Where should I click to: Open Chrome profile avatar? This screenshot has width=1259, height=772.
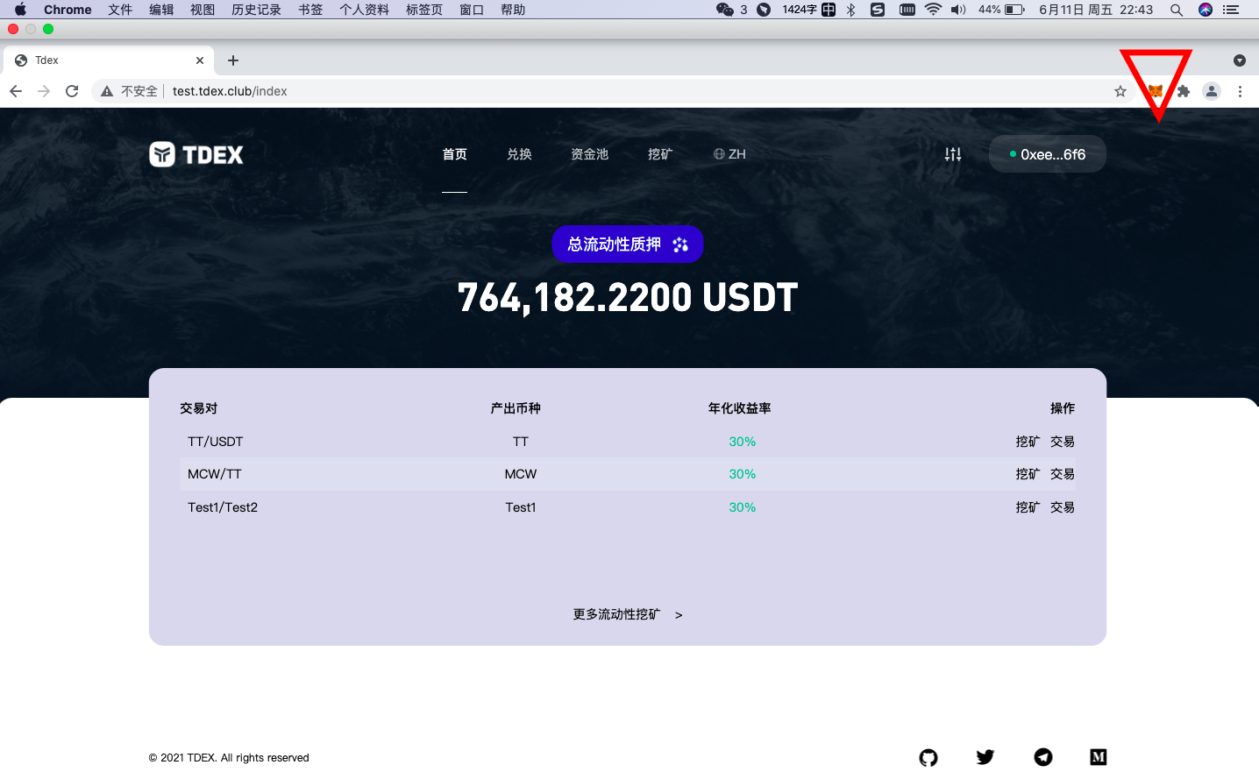[1212, 91]
